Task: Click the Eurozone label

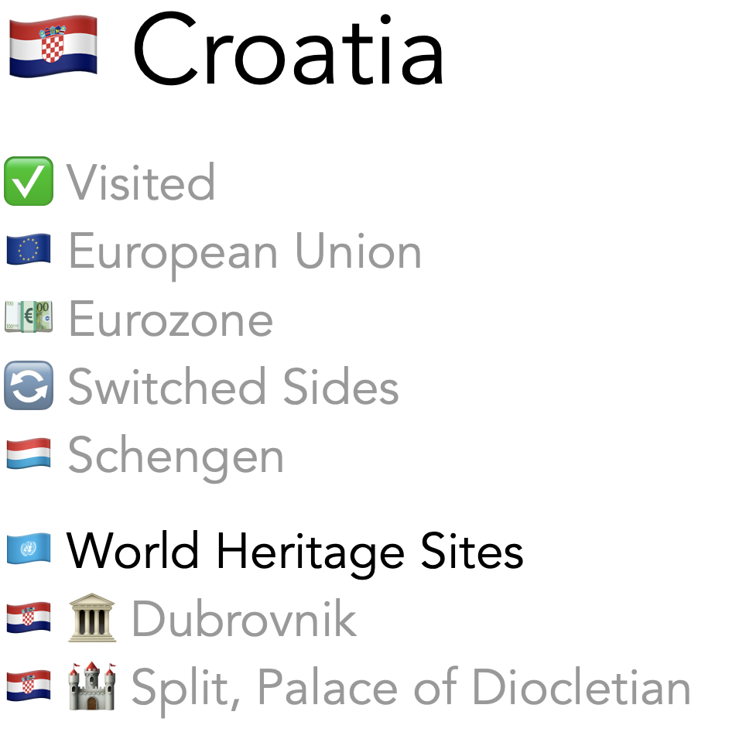Action: click(170, 319)
